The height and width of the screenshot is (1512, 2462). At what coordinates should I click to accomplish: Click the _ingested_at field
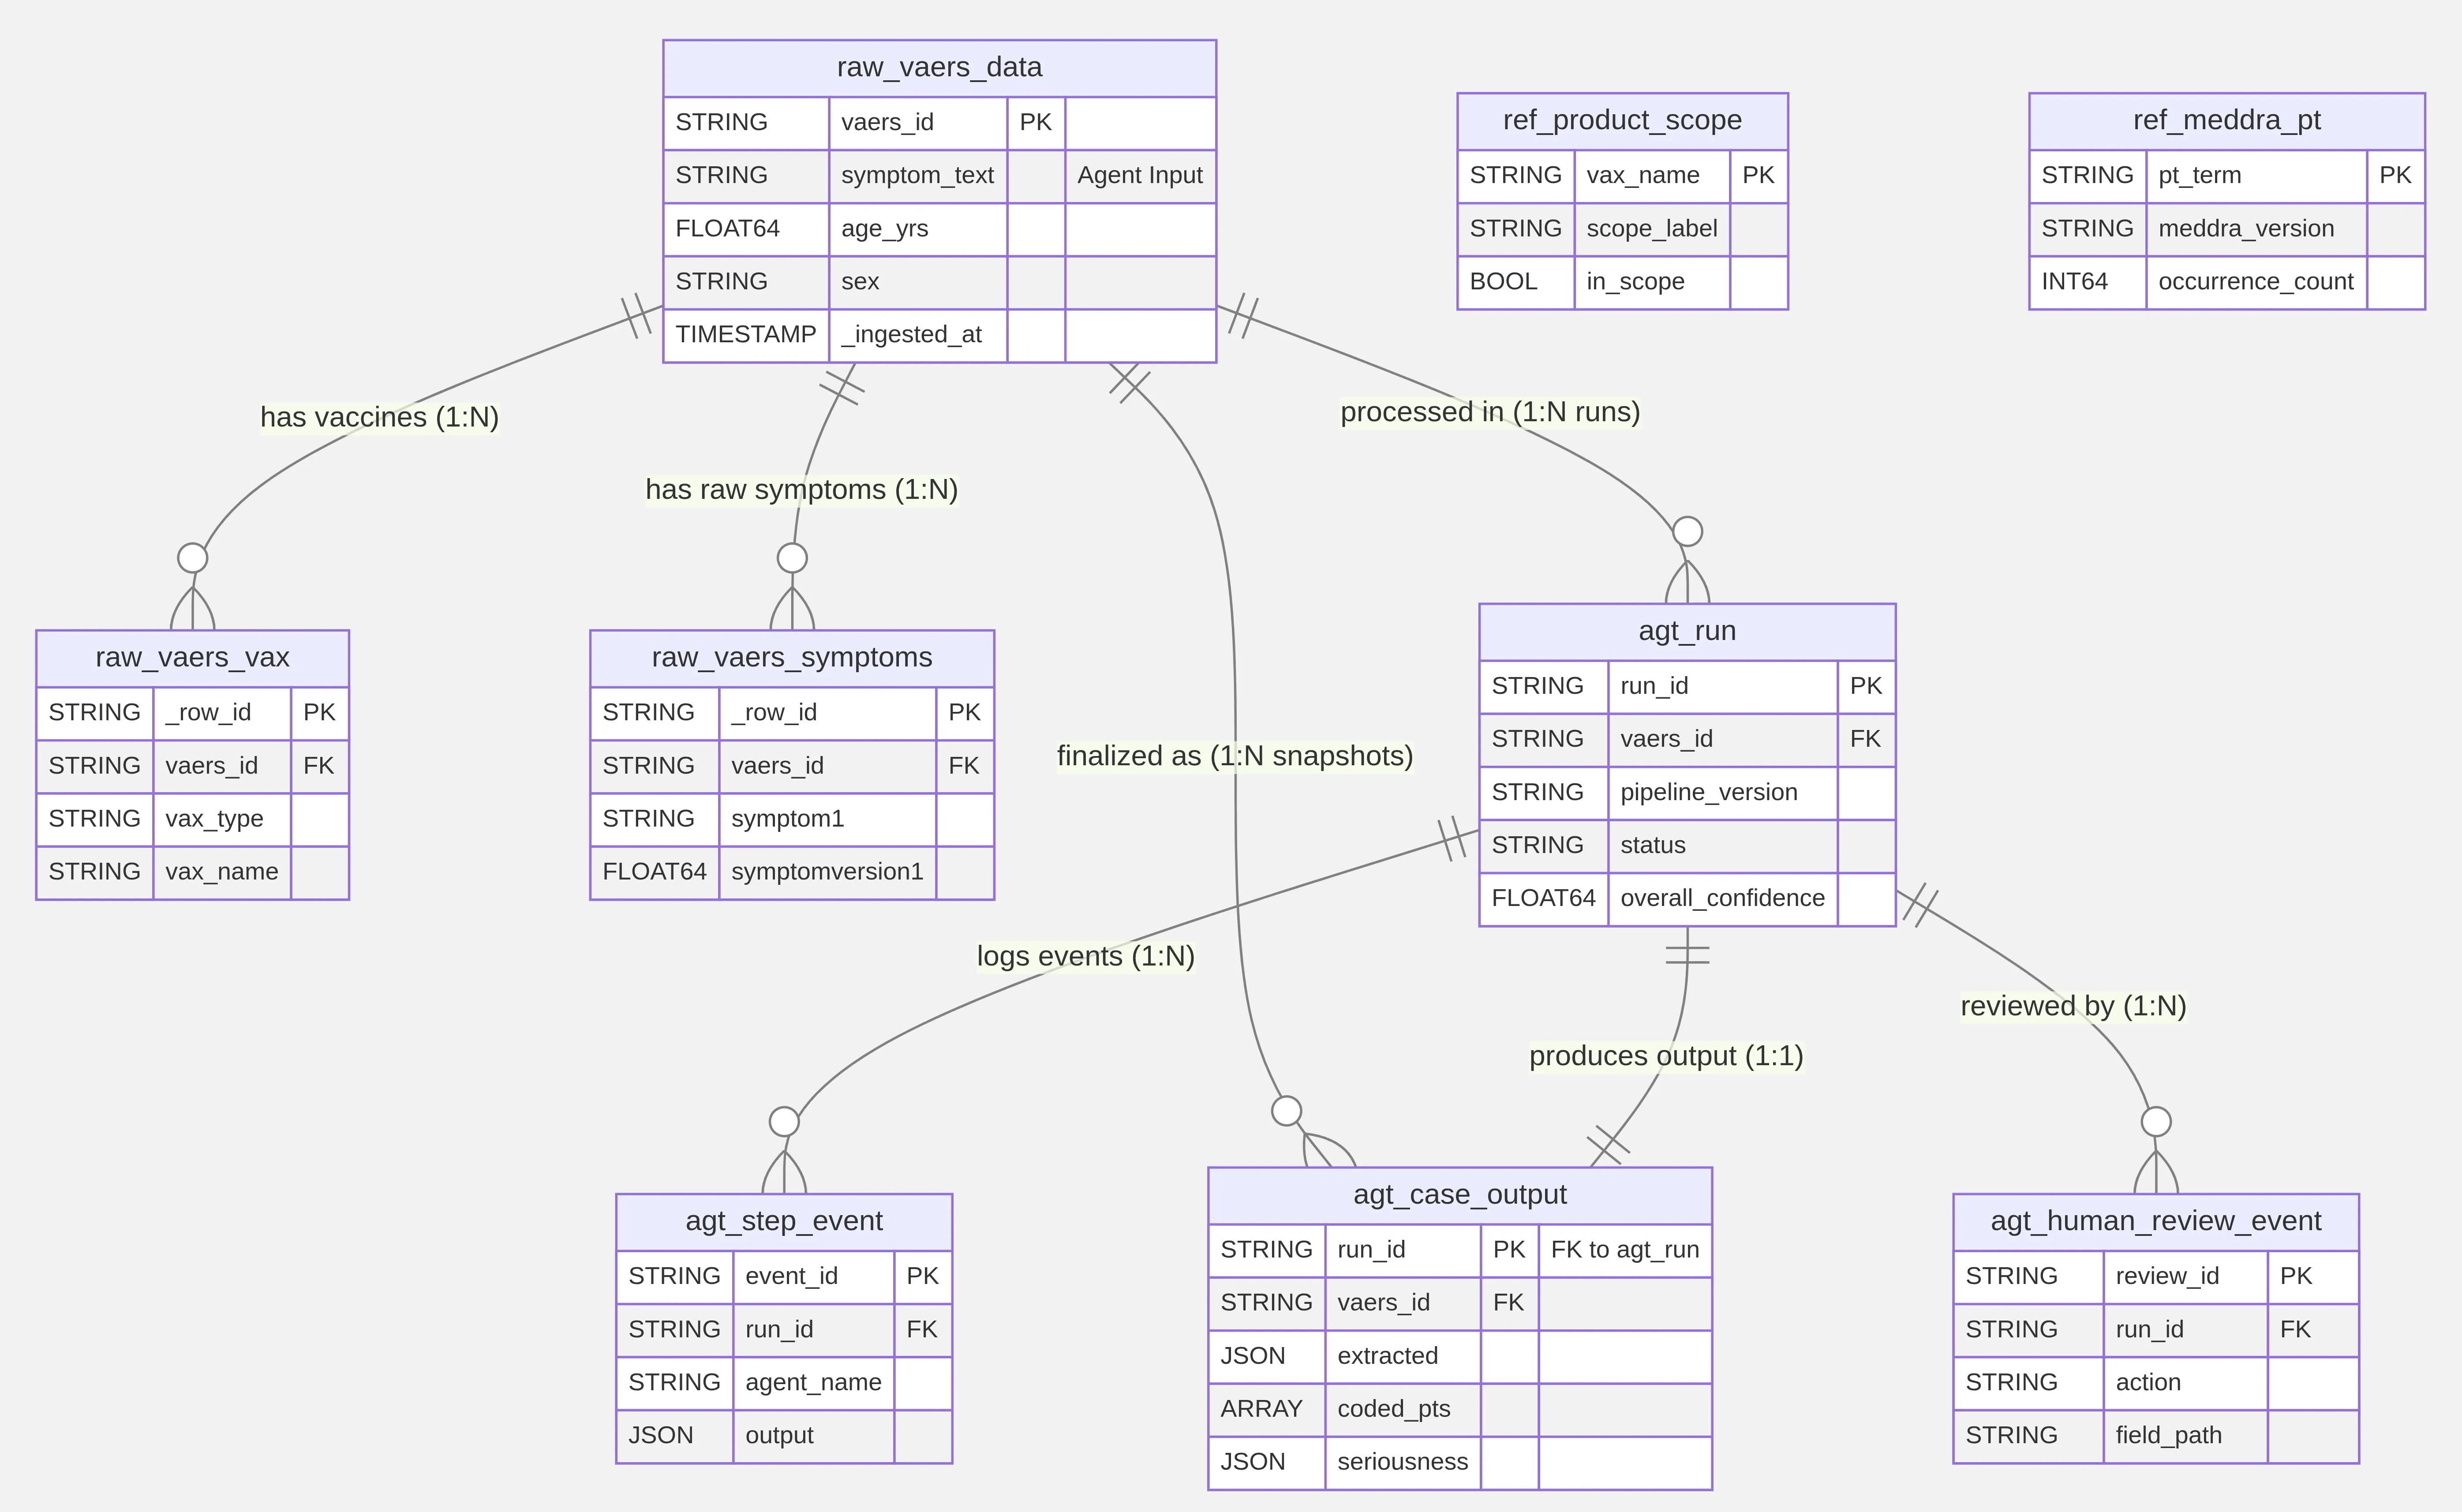coord(917,335)
